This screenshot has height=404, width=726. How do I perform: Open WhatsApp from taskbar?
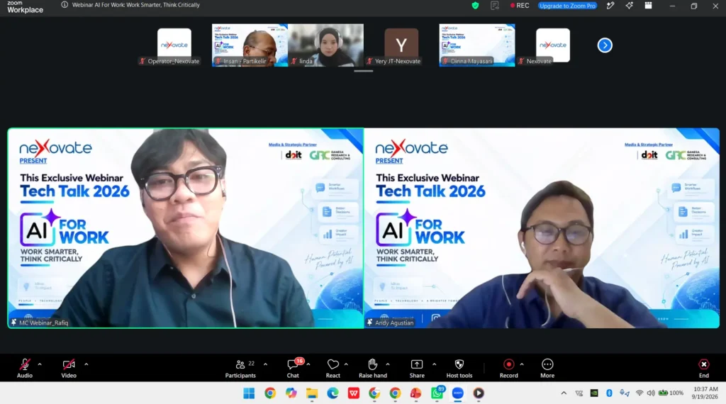tap(437, 393)
